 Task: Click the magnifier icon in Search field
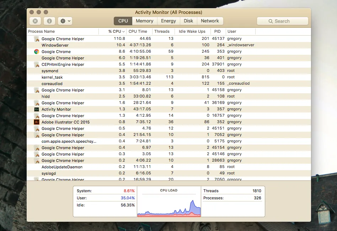pyautogui.click(x=271, y=21)
